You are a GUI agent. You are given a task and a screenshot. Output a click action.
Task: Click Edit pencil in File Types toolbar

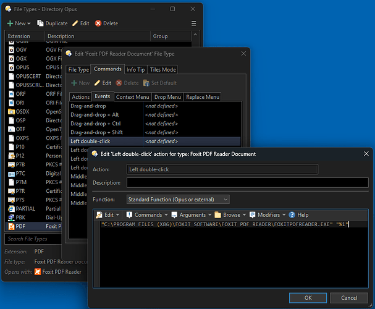point(80,23)
